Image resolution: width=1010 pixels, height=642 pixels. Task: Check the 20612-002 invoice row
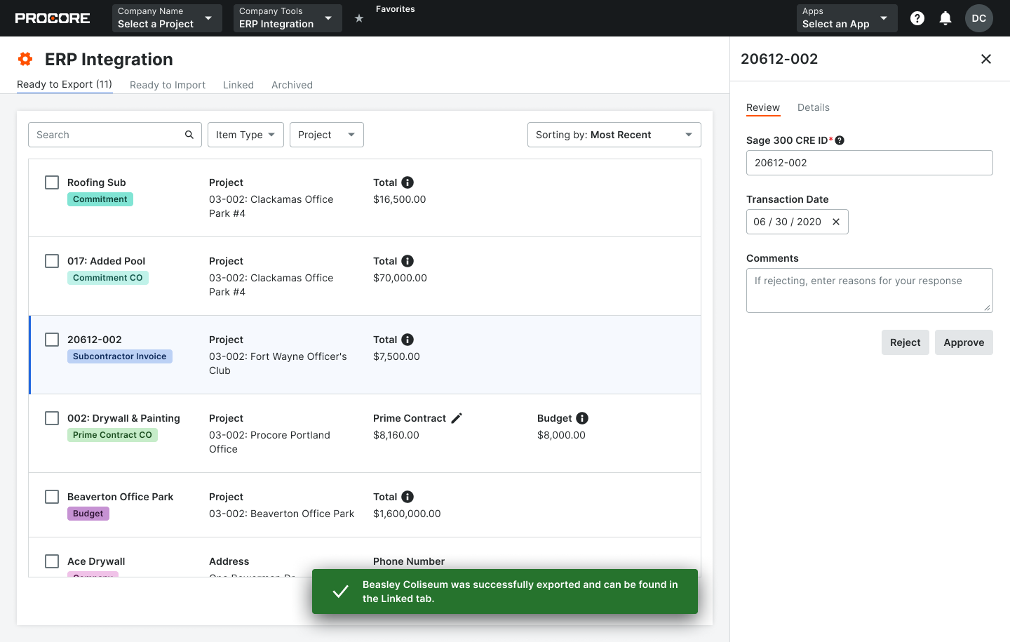click(52, 340)
